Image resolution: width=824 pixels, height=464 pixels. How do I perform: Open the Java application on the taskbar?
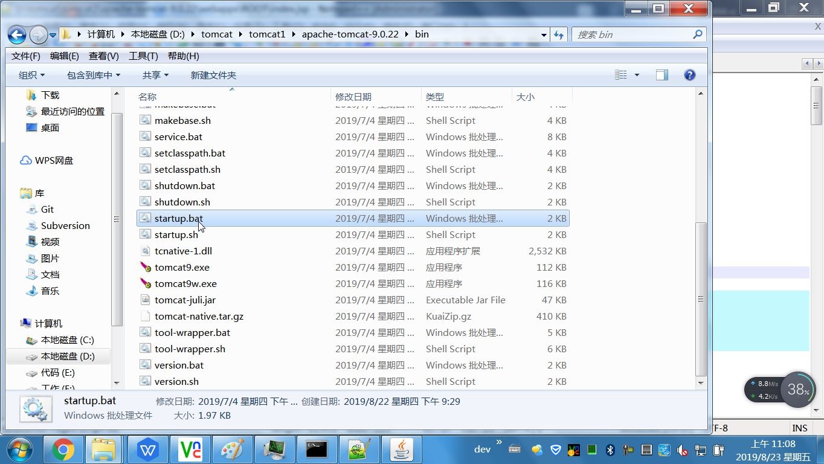click(x=401, y=449)
